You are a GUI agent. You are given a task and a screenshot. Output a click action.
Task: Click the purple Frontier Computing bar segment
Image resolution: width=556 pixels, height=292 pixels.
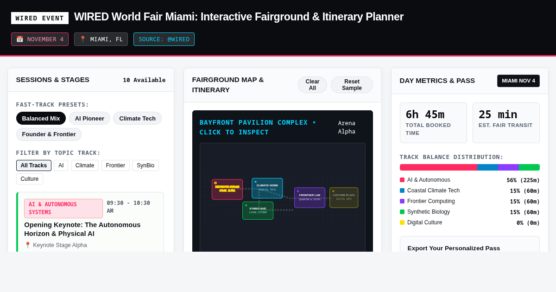(508, 167)
